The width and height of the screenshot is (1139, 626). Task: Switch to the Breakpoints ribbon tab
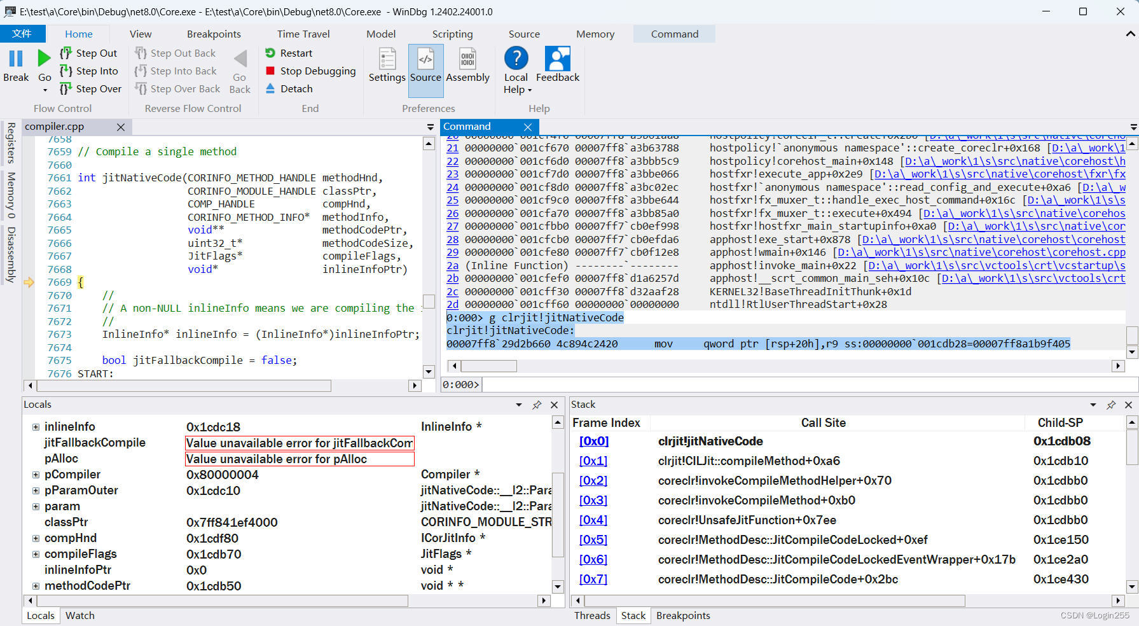[x=214, y=34]
